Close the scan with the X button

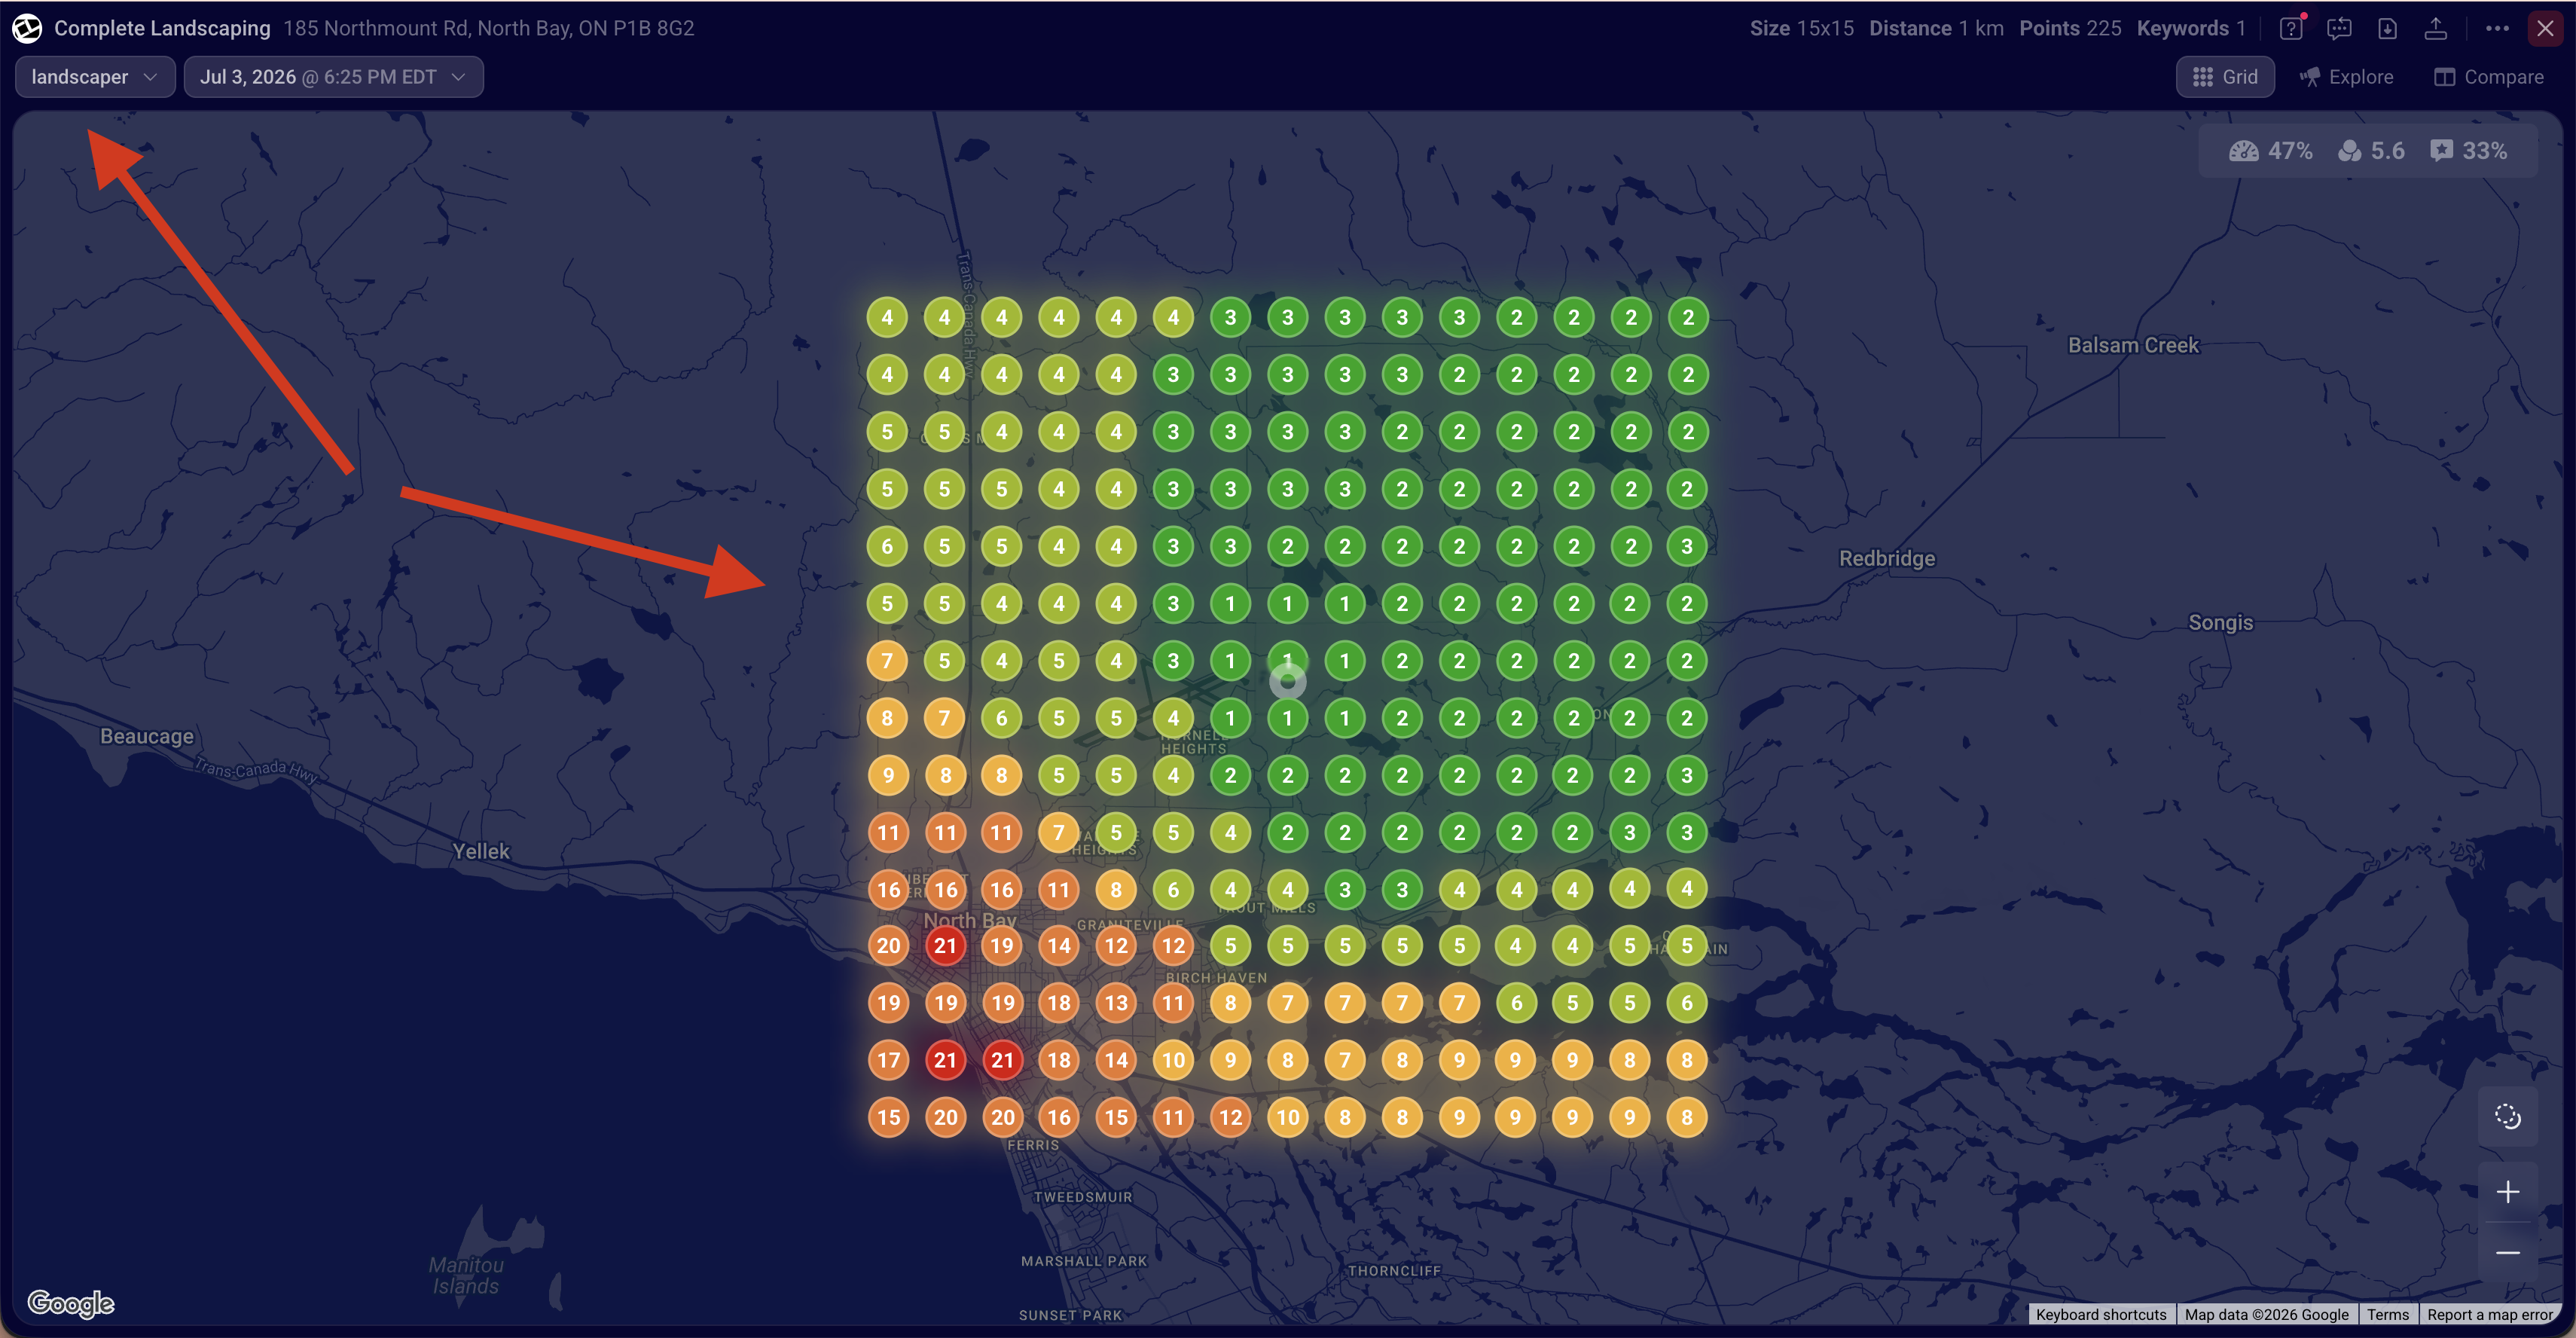2545,28
